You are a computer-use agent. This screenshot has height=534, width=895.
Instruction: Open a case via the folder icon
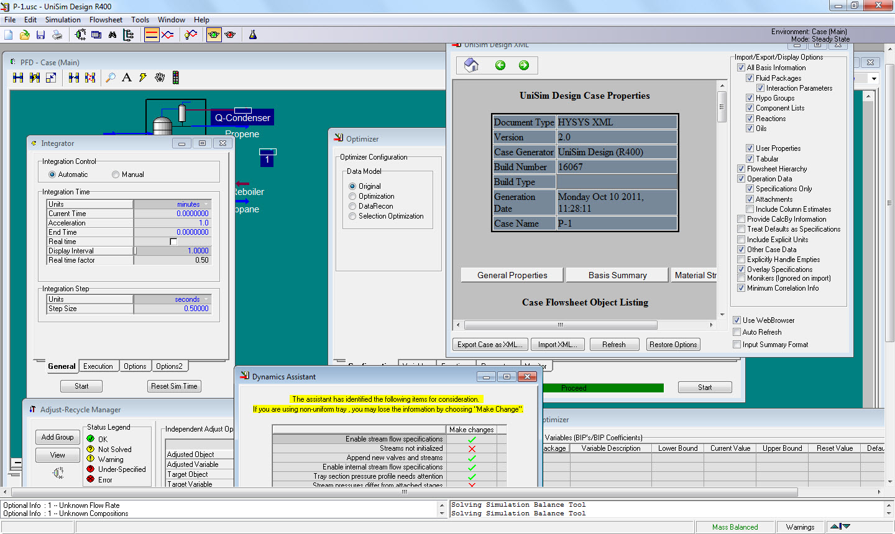[25, 35]
